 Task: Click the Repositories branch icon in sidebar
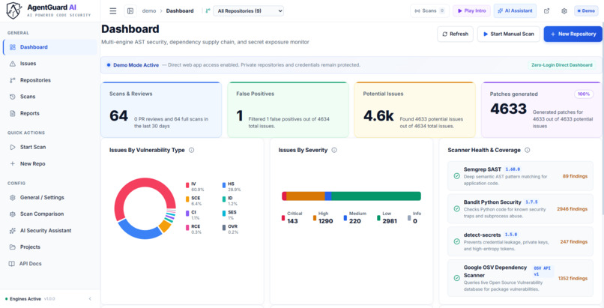pos(12,80)
